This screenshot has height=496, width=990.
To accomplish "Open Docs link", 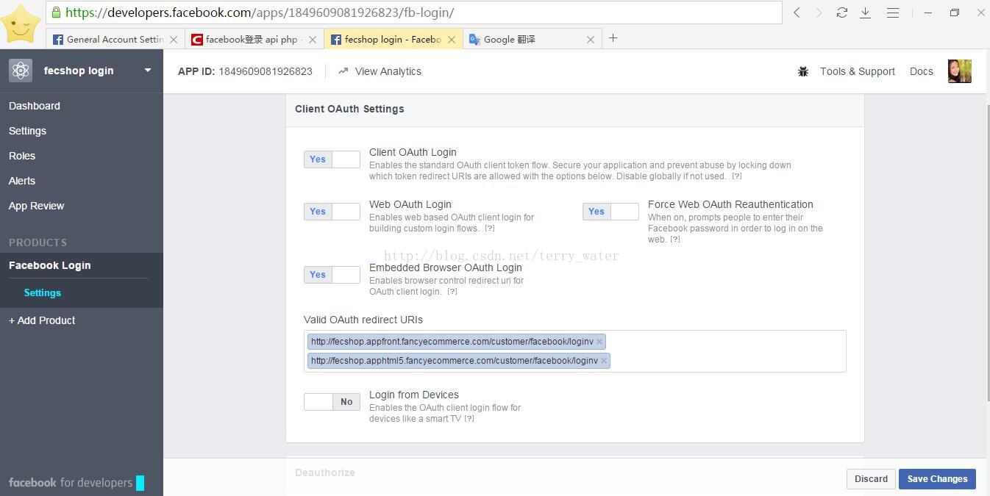I will 922,71.
